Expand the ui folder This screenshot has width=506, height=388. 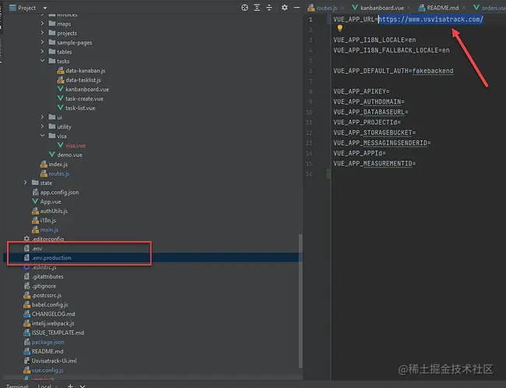[x=42, y=117]
